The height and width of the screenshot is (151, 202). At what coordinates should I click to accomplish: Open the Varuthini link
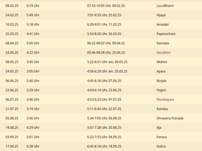(163, 53)
